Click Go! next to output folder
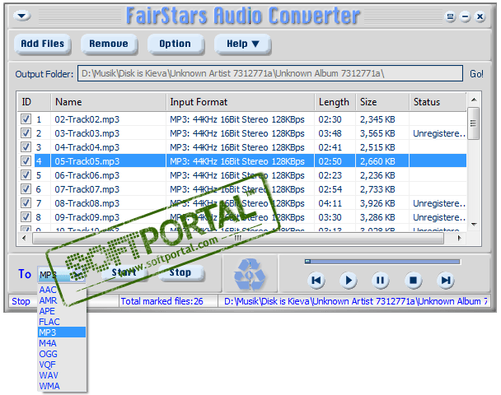501x395 pixels. (x=476, y=74)
